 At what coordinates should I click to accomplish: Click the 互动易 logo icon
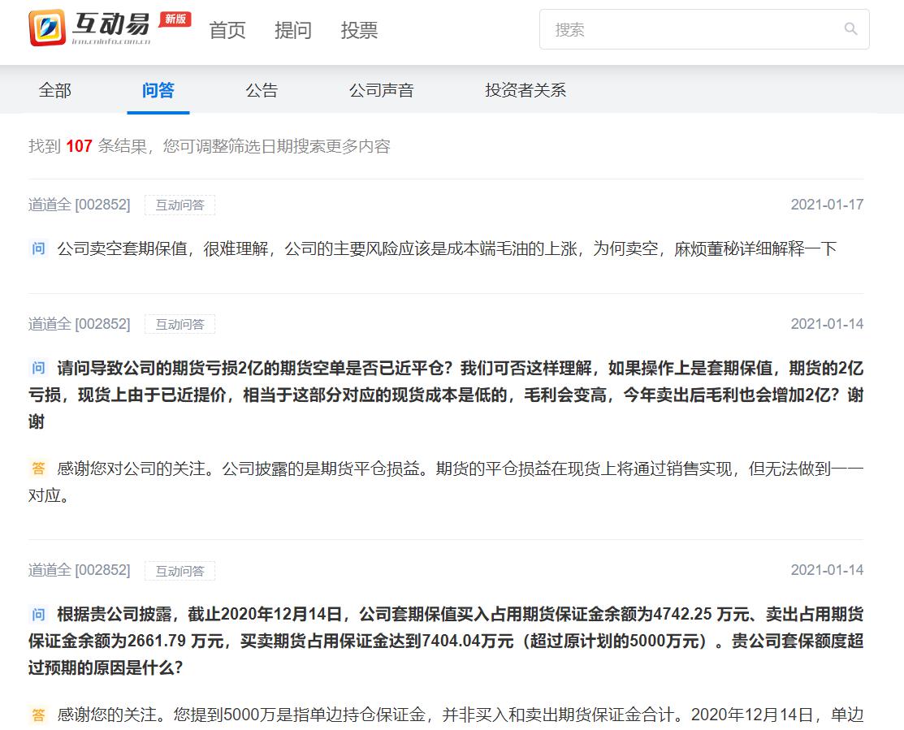(47, 28)
